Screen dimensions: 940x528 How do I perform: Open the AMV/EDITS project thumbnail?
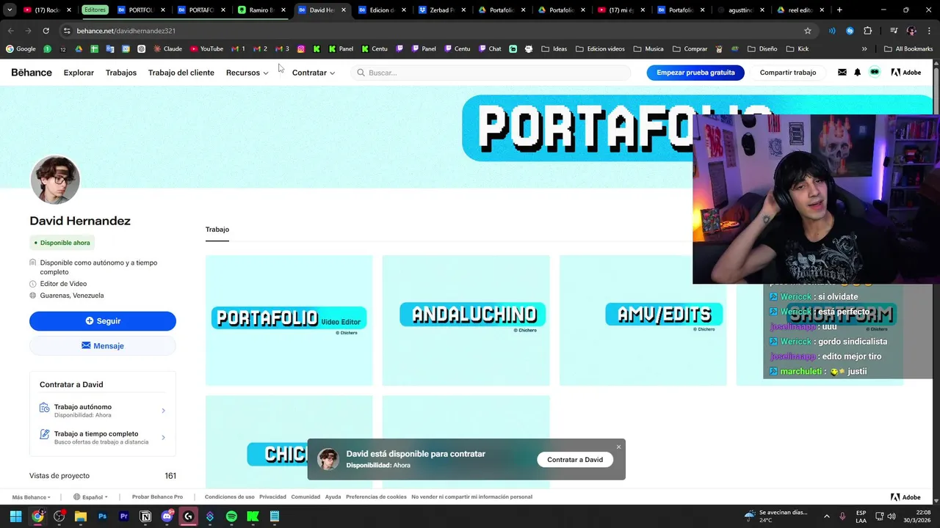pyautogui.click(x=643, y=320)
